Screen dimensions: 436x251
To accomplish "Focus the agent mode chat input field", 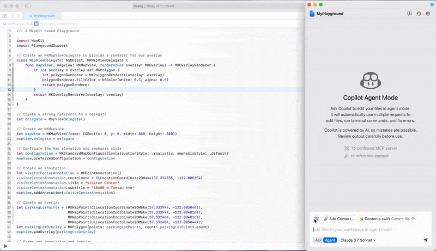I will [371, 229].
